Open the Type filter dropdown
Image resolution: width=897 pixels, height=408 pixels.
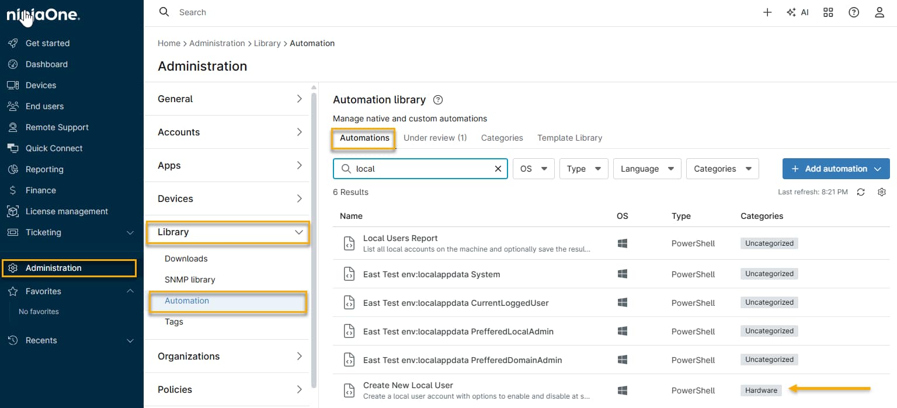point(583,169)
